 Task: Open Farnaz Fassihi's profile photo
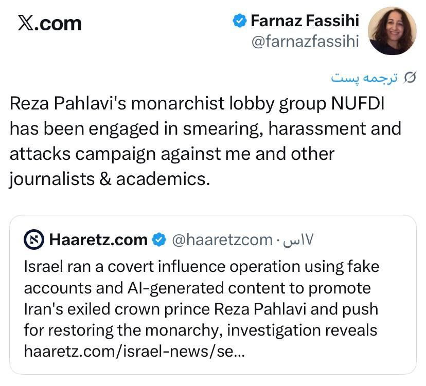393,31
